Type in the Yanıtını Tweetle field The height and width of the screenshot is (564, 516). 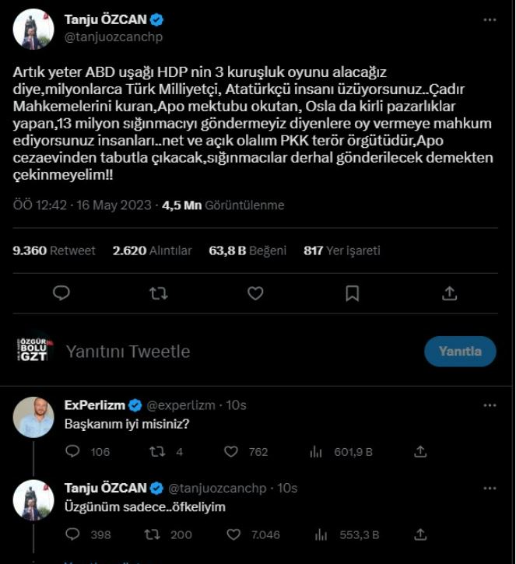pyautogui.click(x=233, y=352)
